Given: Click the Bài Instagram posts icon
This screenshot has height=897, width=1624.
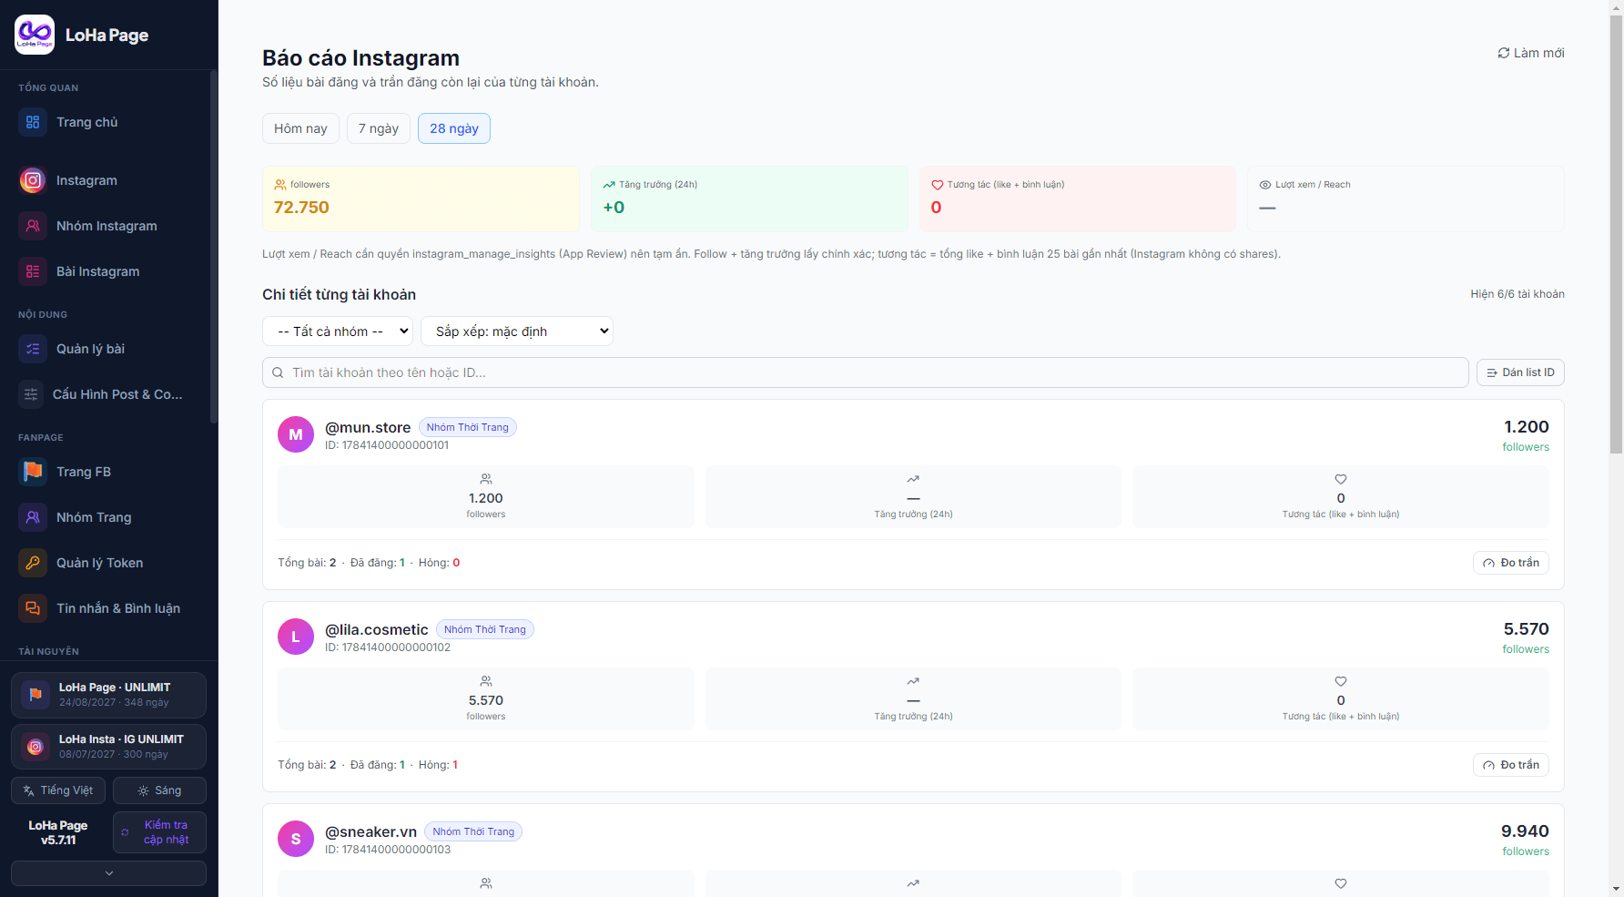Looking at the screenshot, I should (x=33, y=271).
